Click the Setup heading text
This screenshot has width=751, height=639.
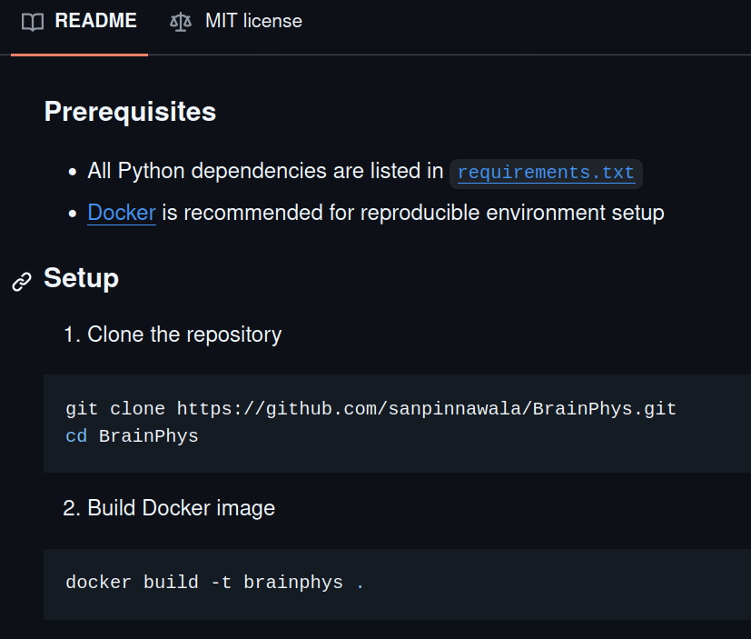(81, 278)
